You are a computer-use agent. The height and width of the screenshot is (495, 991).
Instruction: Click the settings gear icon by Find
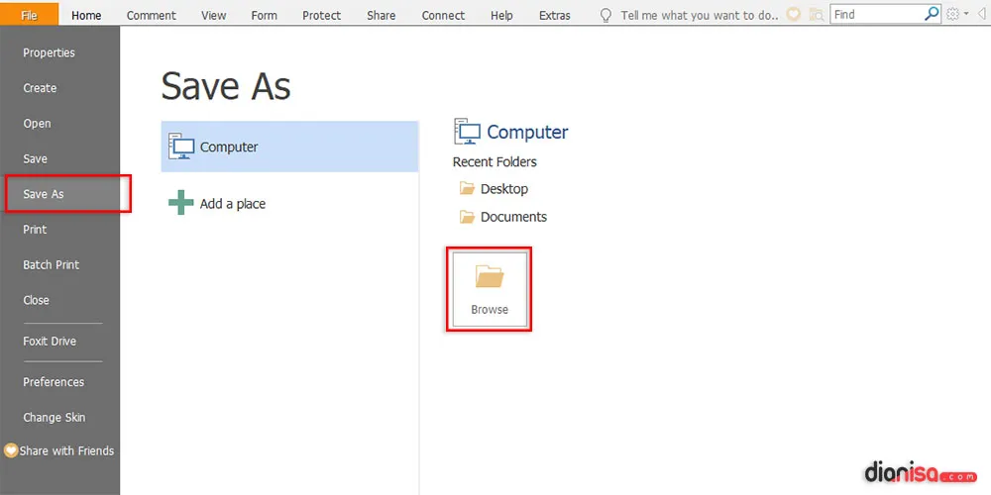click(x=951, y=14)
